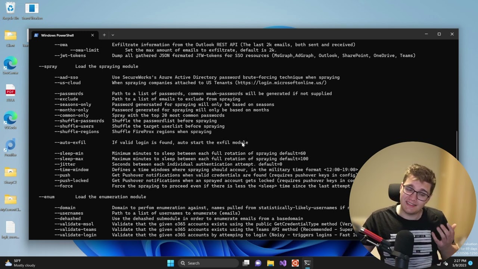Viewport: 478px width, 269px height.
Task: Click the --validate-login option text
Action: point(75,235)
